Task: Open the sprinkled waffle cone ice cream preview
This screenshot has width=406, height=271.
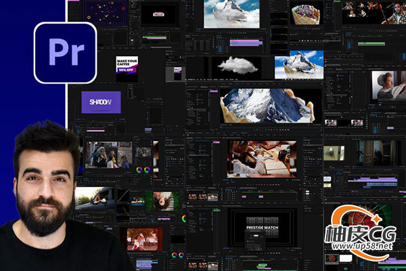Action: 306,14
